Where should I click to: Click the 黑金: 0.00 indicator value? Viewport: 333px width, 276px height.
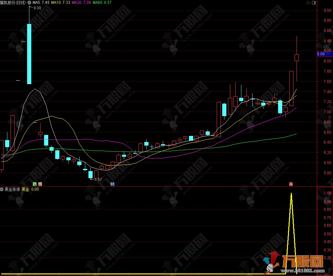(30, 189)
